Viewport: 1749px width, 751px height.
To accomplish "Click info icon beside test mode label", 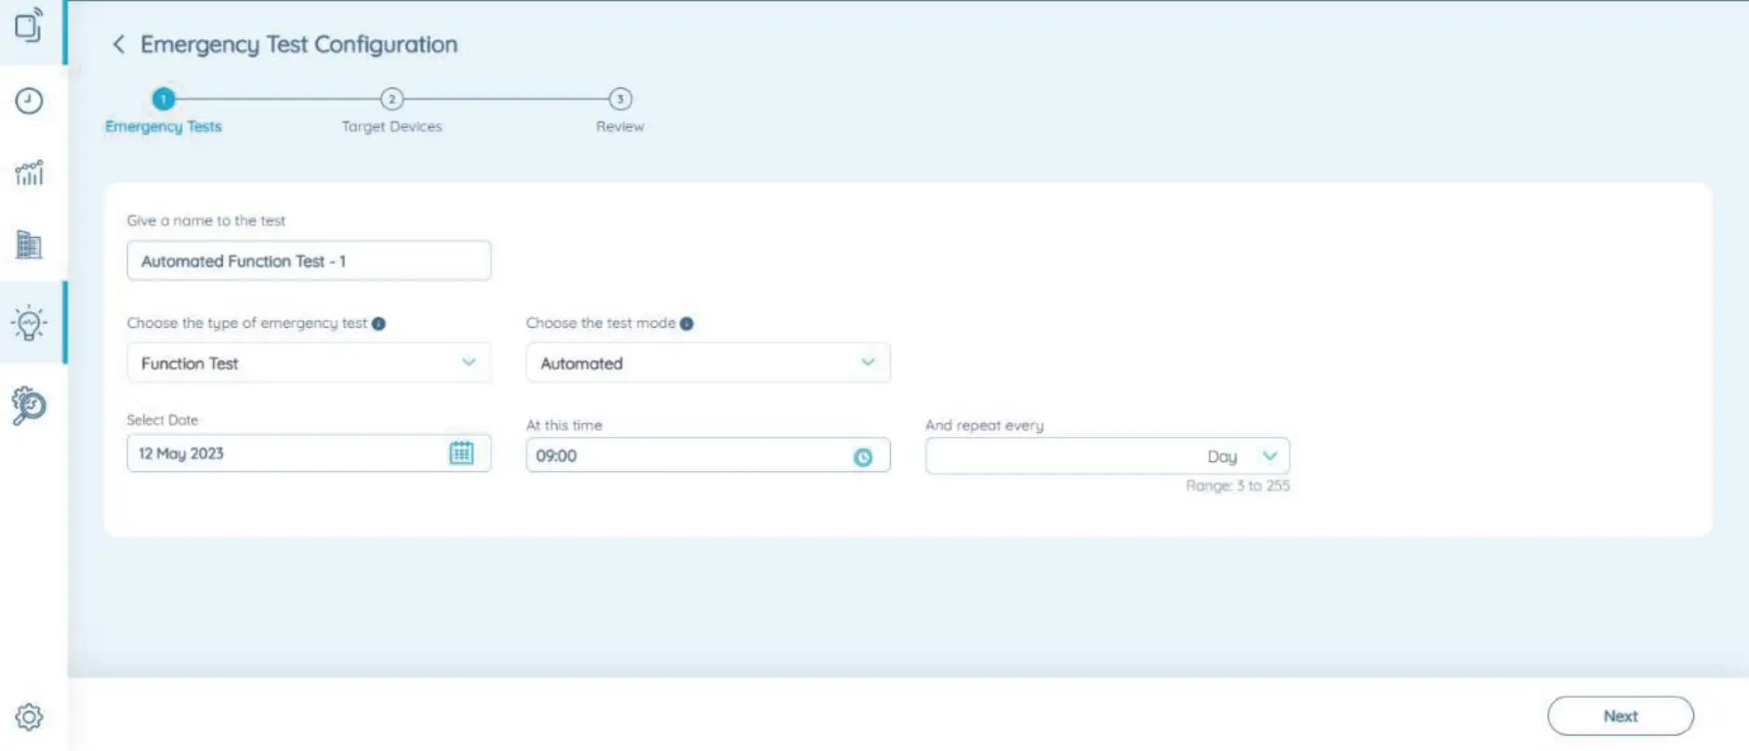I will tap(686, 323).
